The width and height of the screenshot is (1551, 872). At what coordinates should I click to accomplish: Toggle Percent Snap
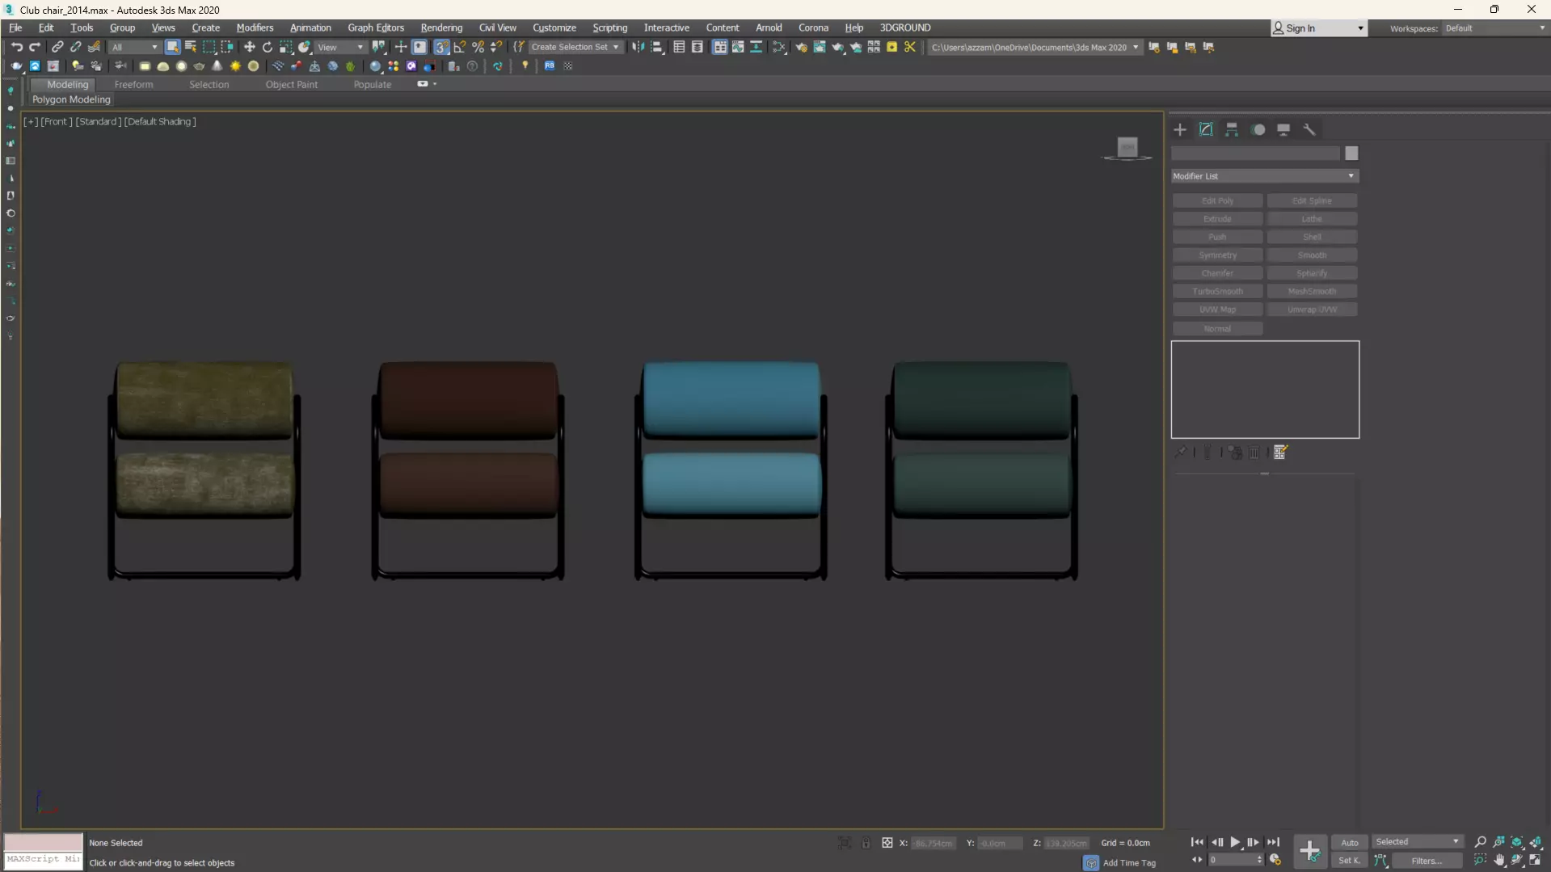[x=478, y=47]
